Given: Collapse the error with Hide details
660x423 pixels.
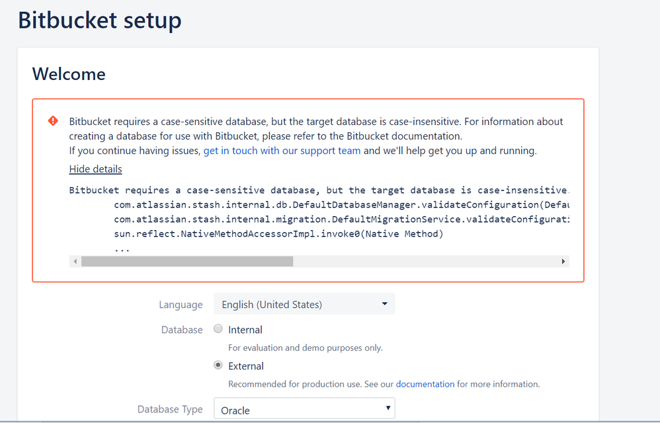Looking at the screenshot, I should (95, 169).
